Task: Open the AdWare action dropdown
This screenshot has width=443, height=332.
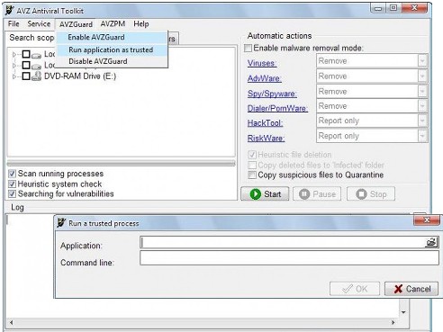Action: point(422,76)
